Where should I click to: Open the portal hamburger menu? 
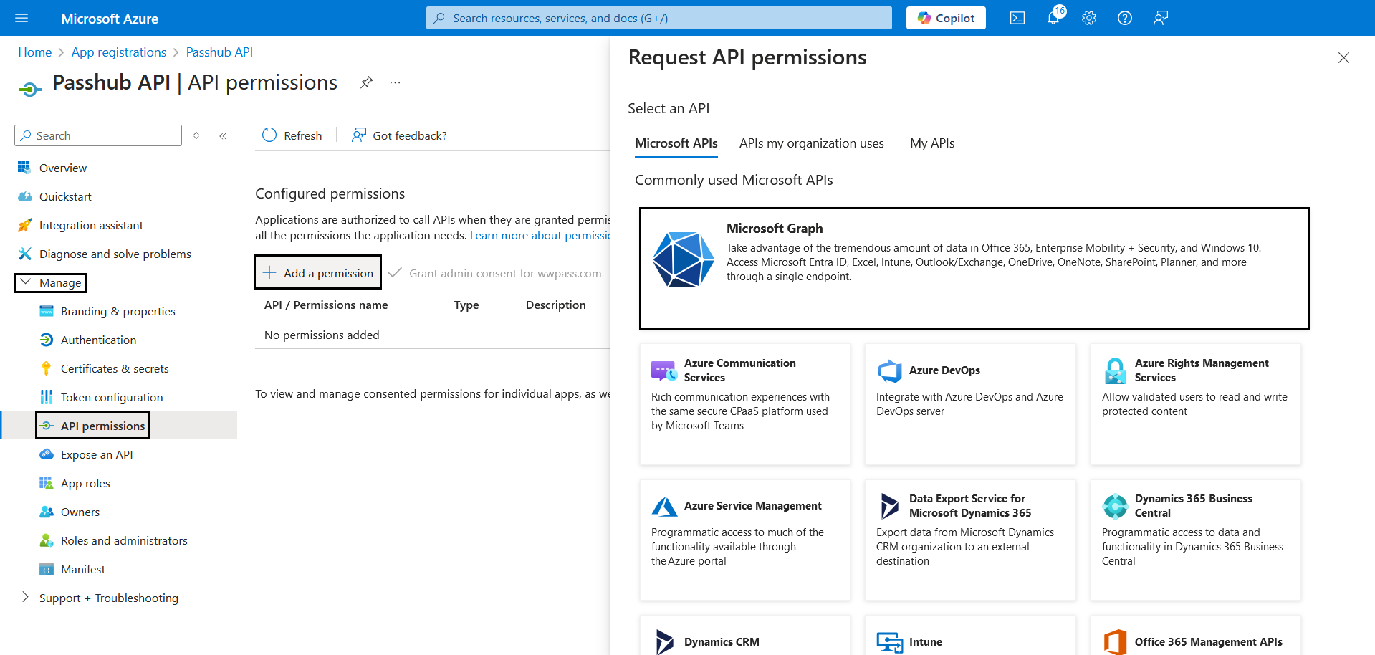[x=21, y=18]
